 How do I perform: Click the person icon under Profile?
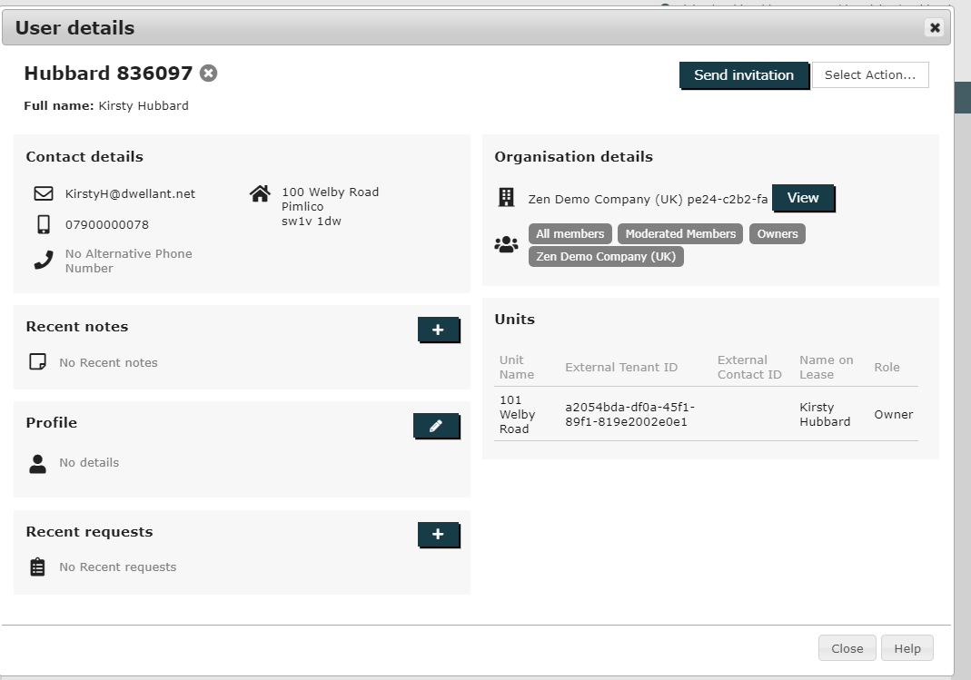38,463
